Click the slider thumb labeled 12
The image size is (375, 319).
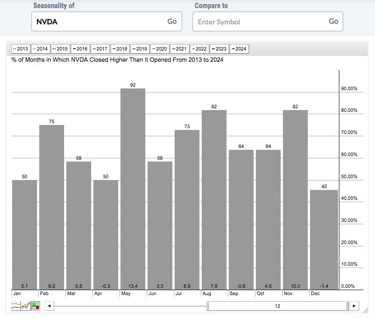click(278, 306)
